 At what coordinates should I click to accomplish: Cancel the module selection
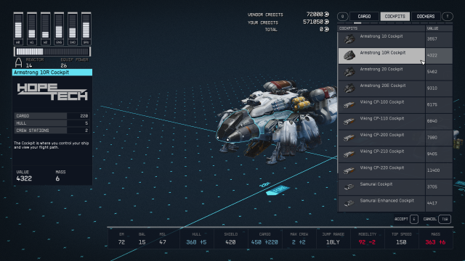click(x=437, y=219)
